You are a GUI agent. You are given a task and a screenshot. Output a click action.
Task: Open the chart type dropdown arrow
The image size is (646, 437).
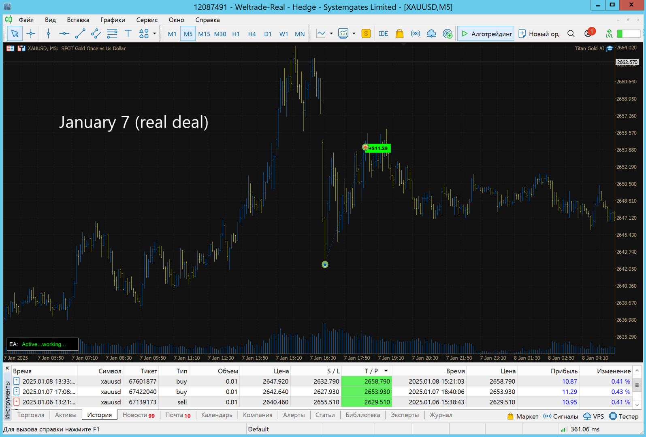click(x=331, y=34)
